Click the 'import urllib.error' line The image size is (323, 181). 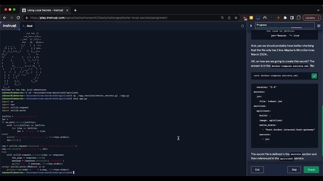14,111
